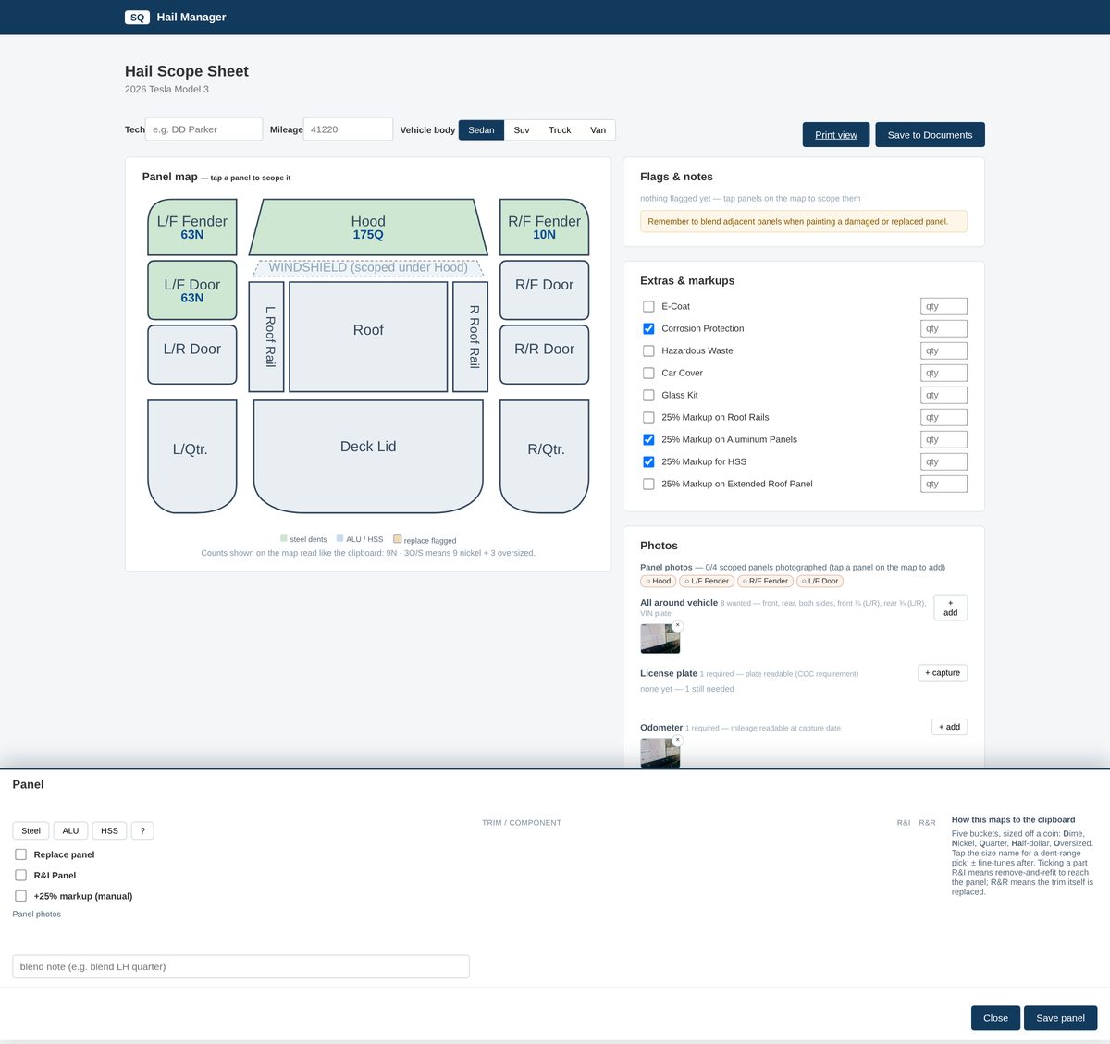Tap the Deck Lid panel shape
1110x1044 pixels.
[368, 456]
